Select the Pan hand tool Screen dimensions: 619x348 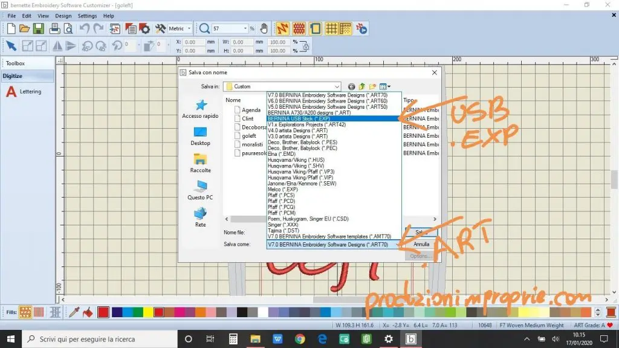[264, 28]
